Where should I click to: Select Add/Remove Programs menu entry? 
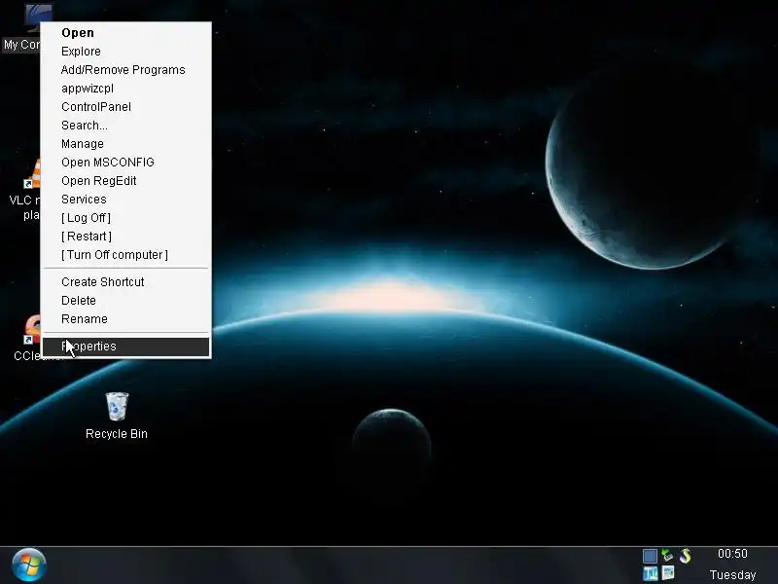coord(126,69)
